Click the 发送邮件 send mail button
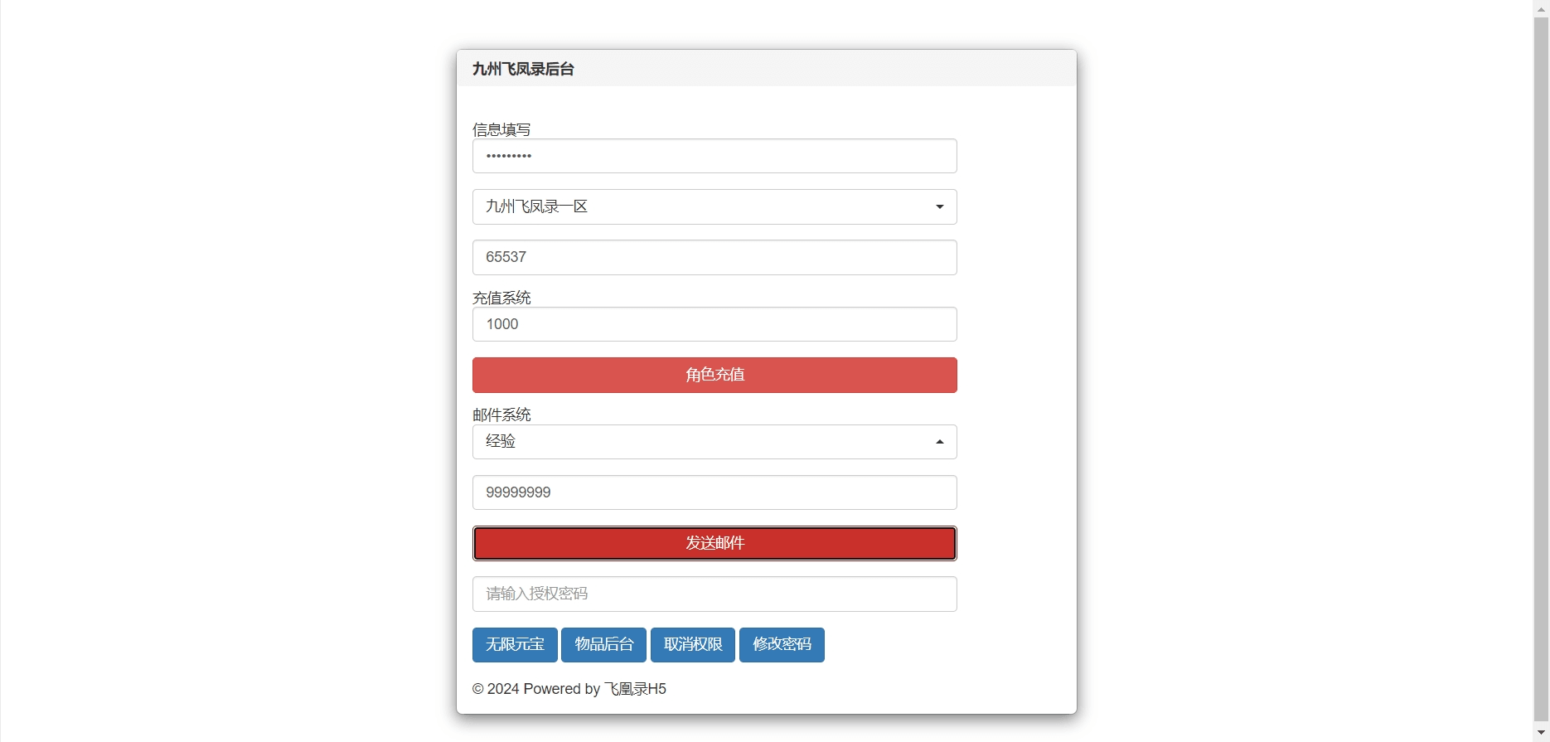The height and width of the screenshot is (742, 1550). [x=714, y=543]
